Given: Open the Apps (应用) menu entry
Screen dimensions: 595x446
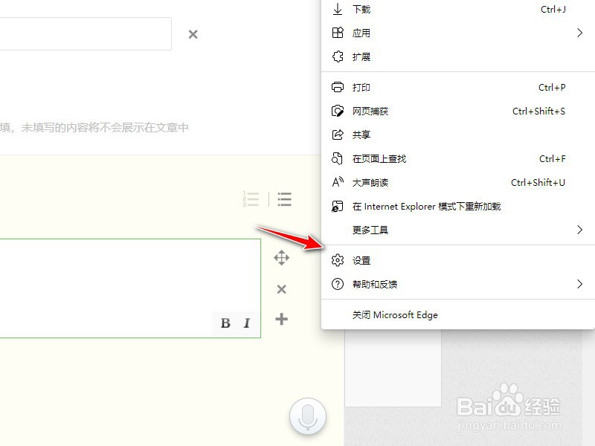Looking at the screenshot, I should [x=457, y=33].
